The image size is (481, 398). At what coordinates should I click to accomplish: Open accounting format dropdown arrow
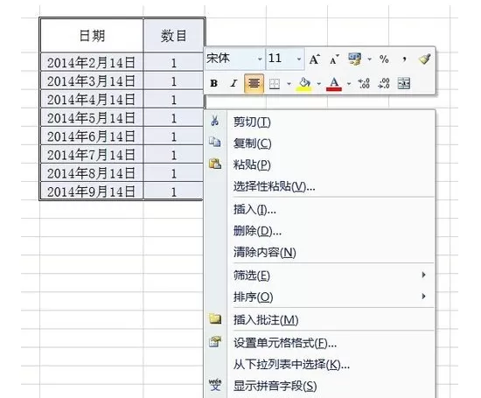(370, 59)
